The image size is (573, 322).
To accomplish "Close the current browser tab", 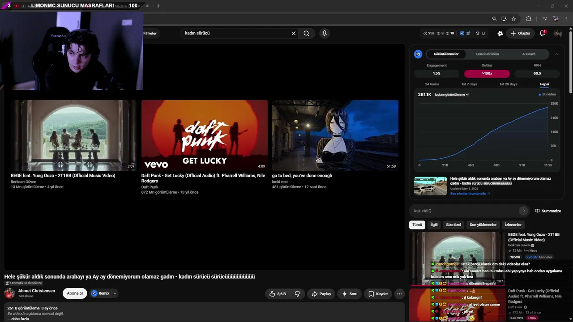I will pos(147,6).
